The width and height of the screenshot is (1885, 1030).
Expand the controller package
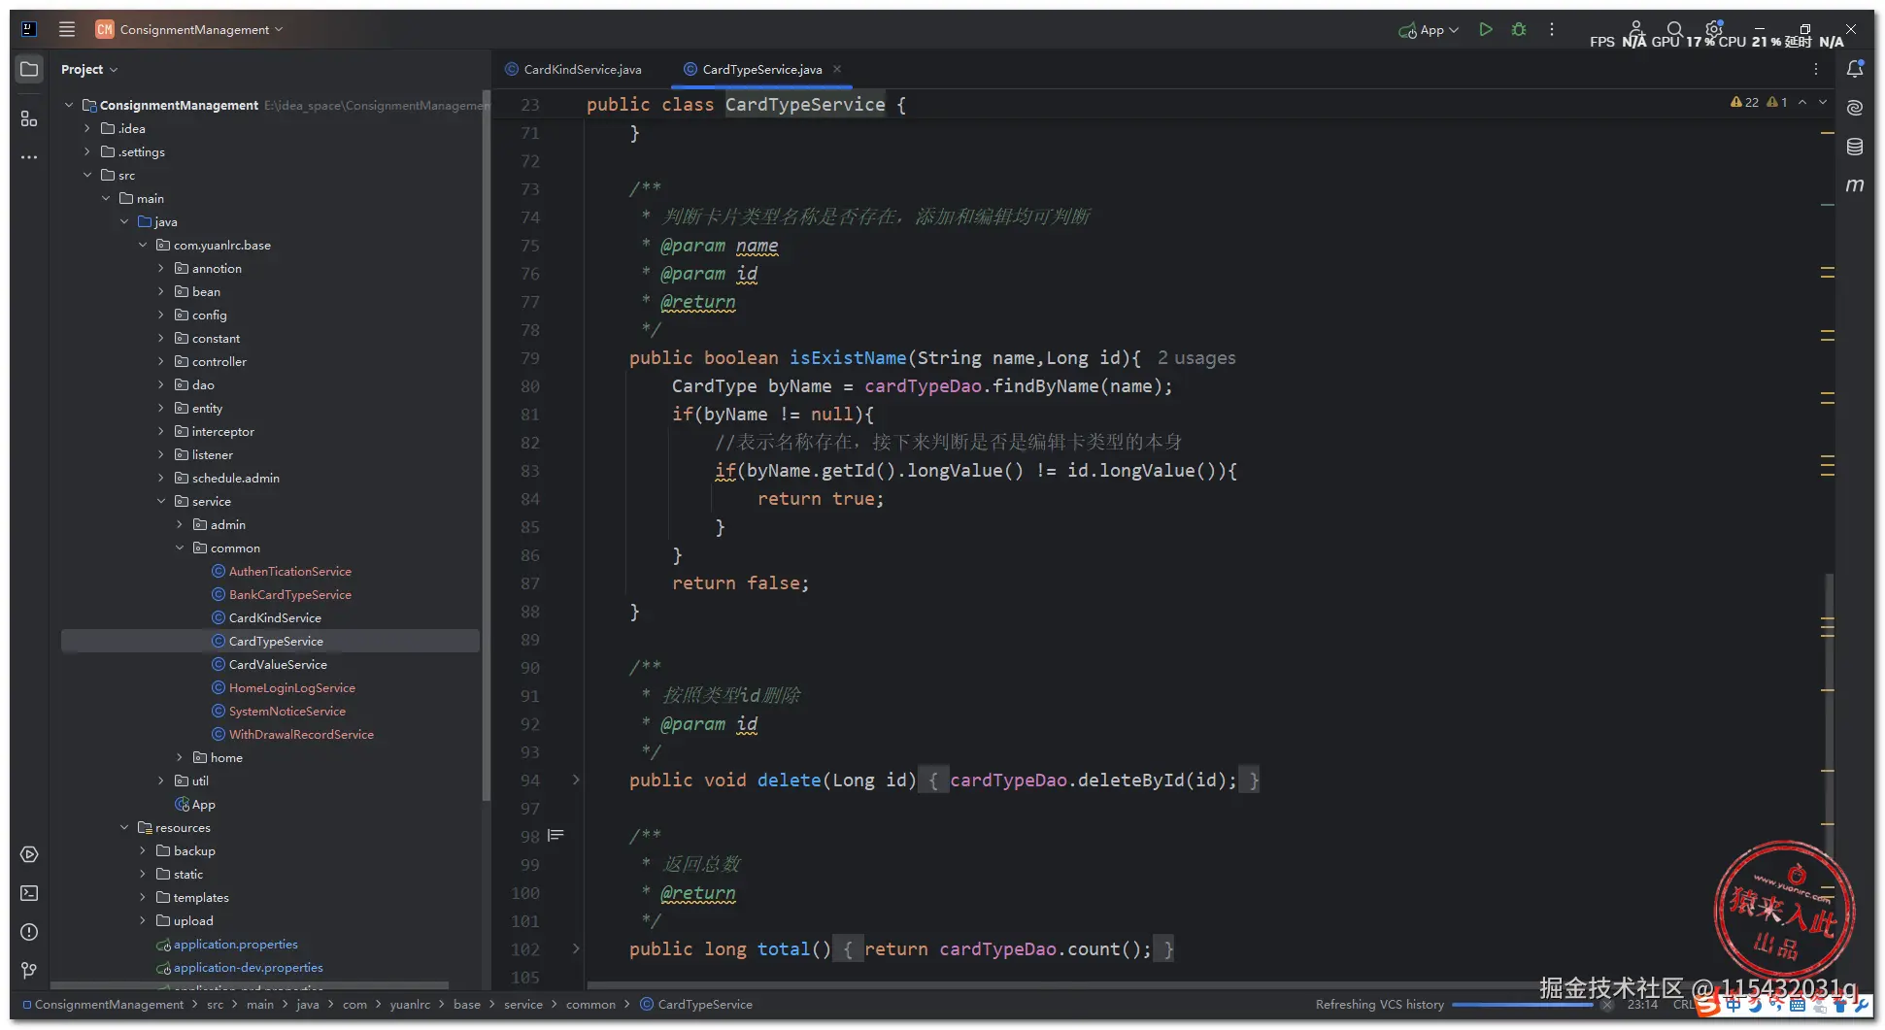pyautogui.click(x=161, y=361)
